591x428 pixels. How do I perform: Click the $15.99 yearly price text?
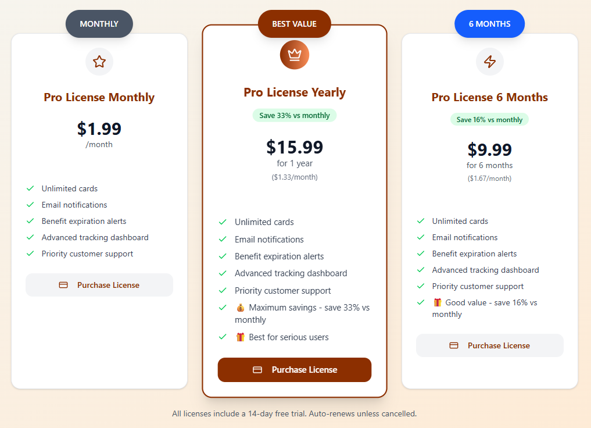[294, 148]
